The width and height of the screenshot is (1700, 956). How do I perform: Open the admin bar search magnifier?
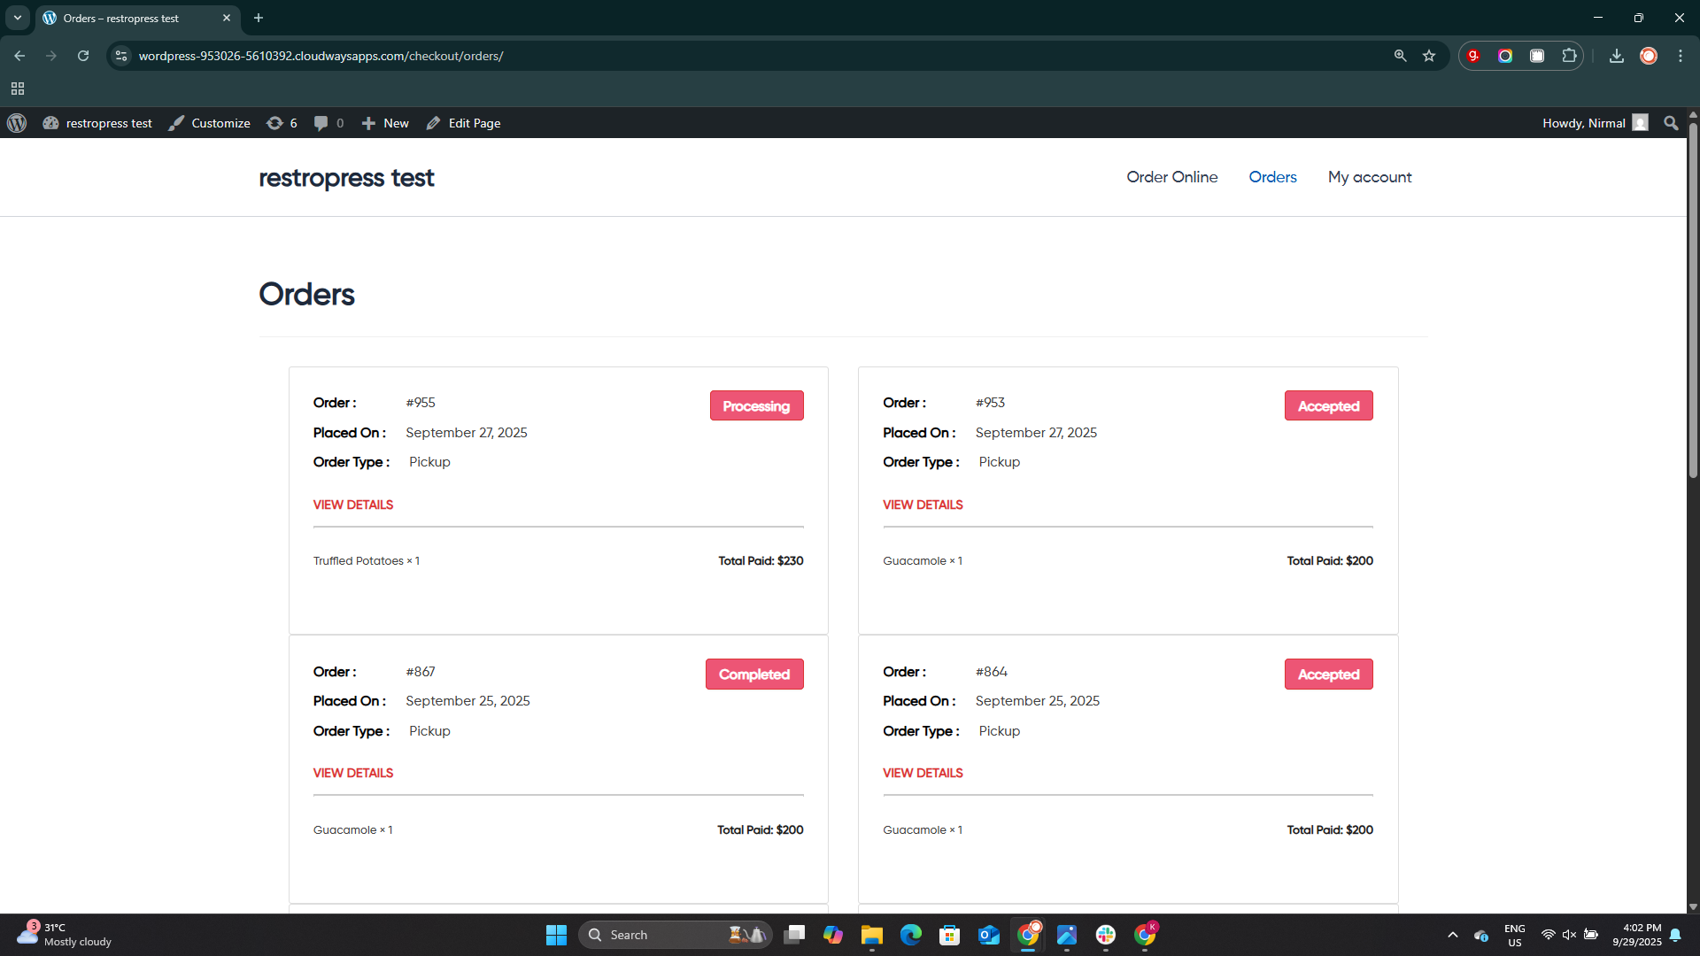click(1670, 123)
